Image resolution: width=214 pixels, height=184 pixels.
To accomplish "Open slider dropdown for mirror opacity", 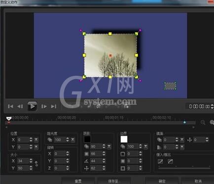I will pos(182,140).
